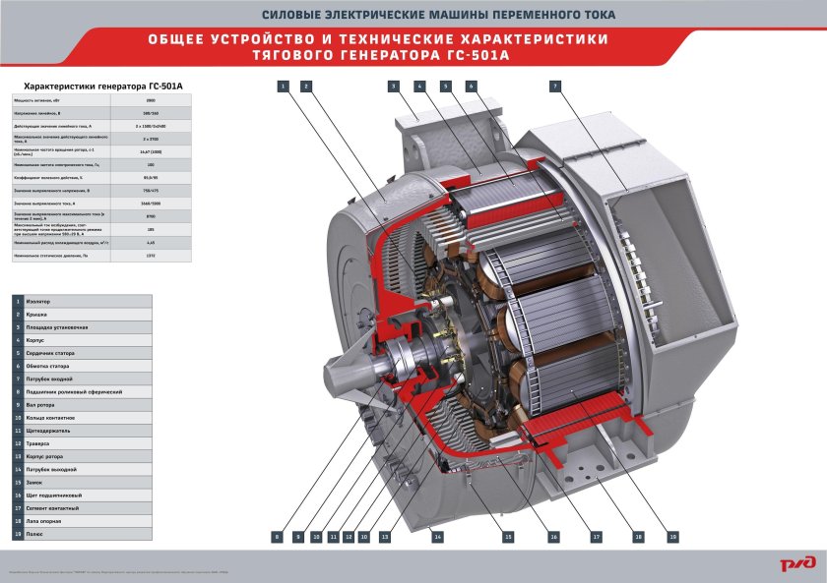The height and width of the screenshot is (583, 827).
Task: Click the 'Мощность активная, кВт' table row
Action: (96, 100)
